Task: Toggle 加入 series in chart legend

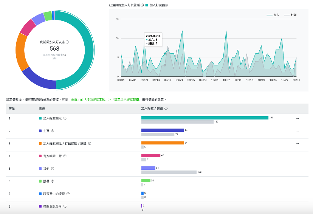Action: pos(273,15)
